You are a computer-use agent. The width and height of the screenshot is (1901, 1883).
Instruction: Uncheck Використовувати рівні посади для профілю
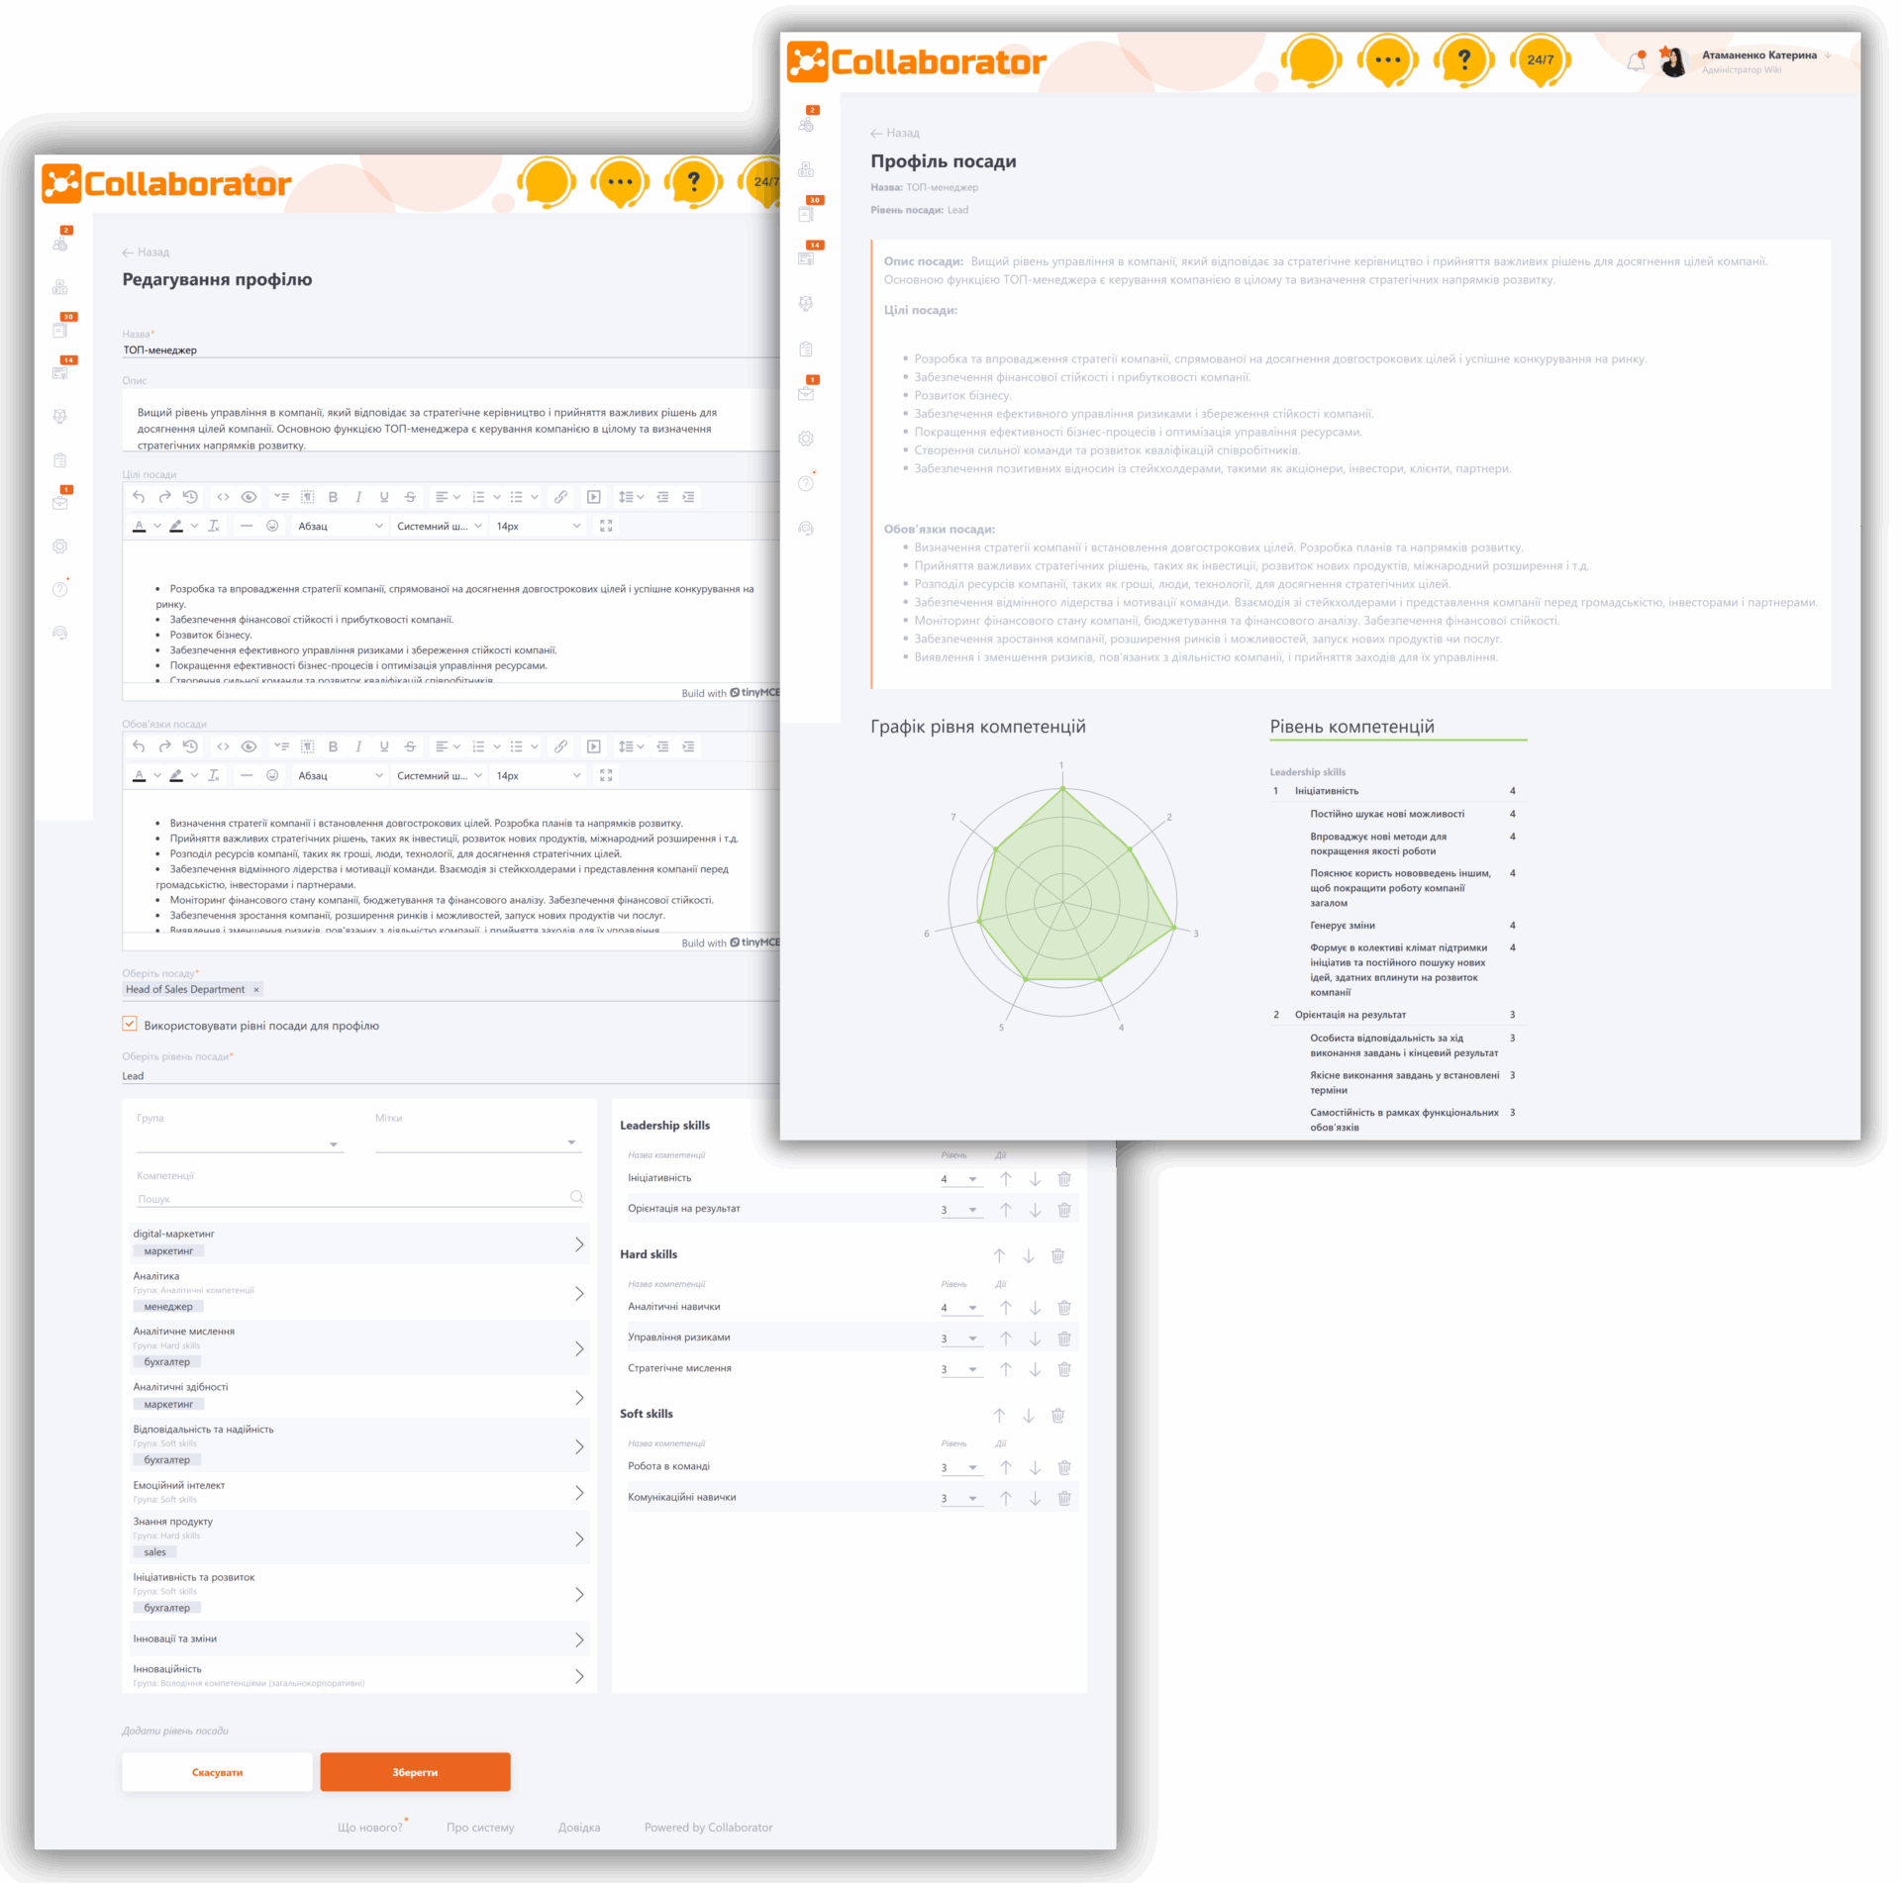coord(130,1025)
